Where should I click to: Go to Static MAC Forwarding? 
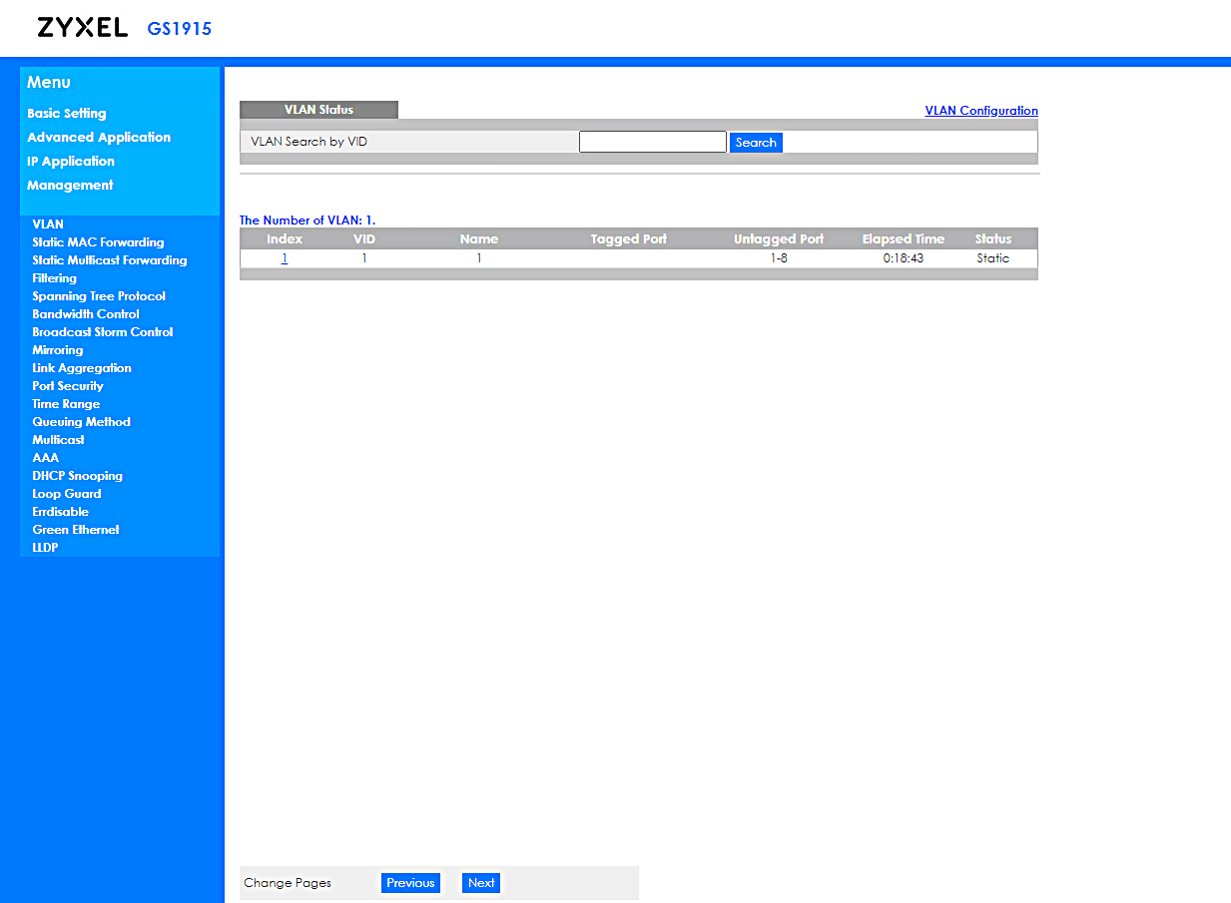pos(98,242)
